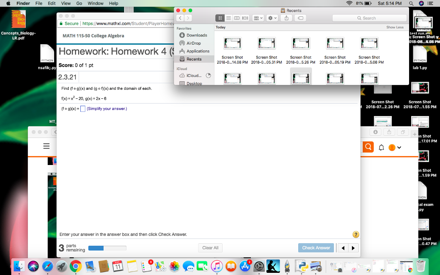Screen dimensions: 440x275
Task: Click the Check Answer button
Action: (316, 248)
